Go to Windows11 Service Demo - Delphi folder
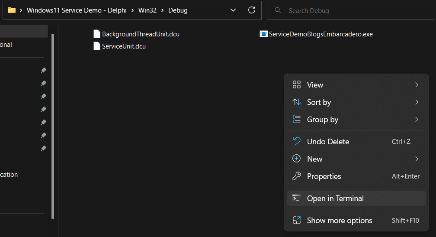This screenshot has width=436, height=237. click(x=77, y=10)
